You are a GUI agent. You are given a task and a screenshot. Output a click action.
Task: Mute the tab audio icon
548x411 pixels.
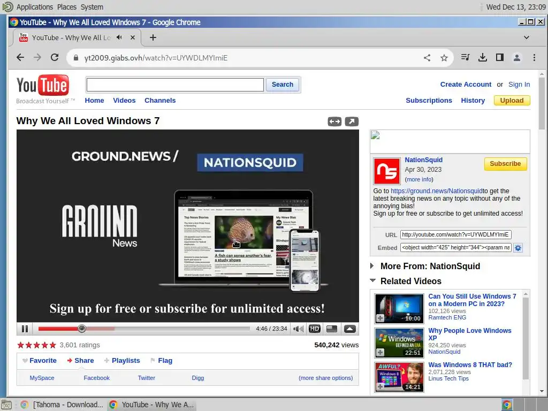pos(119,37)
